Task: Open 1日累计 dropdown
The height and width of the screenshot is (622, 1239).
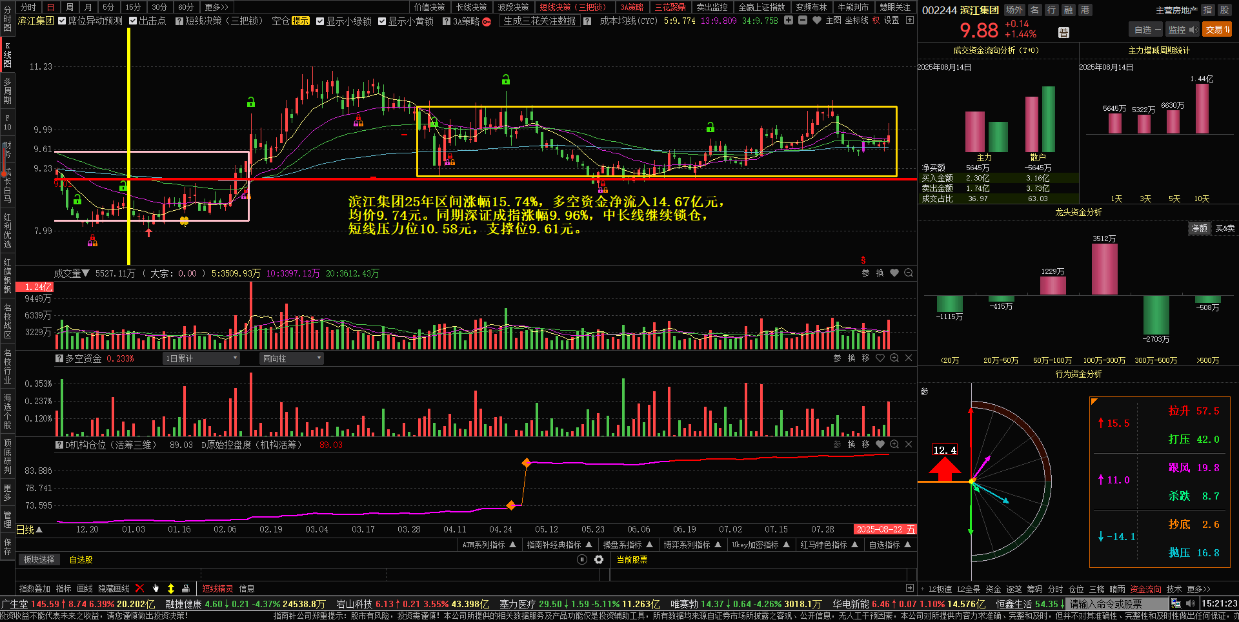Action: tap(201, 358)
